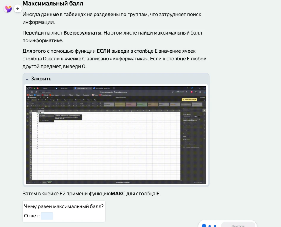Click the bold text Все результаты
The width and height of the screenshot is (281, 227).
pyautogui.click(x=82, y=33)
